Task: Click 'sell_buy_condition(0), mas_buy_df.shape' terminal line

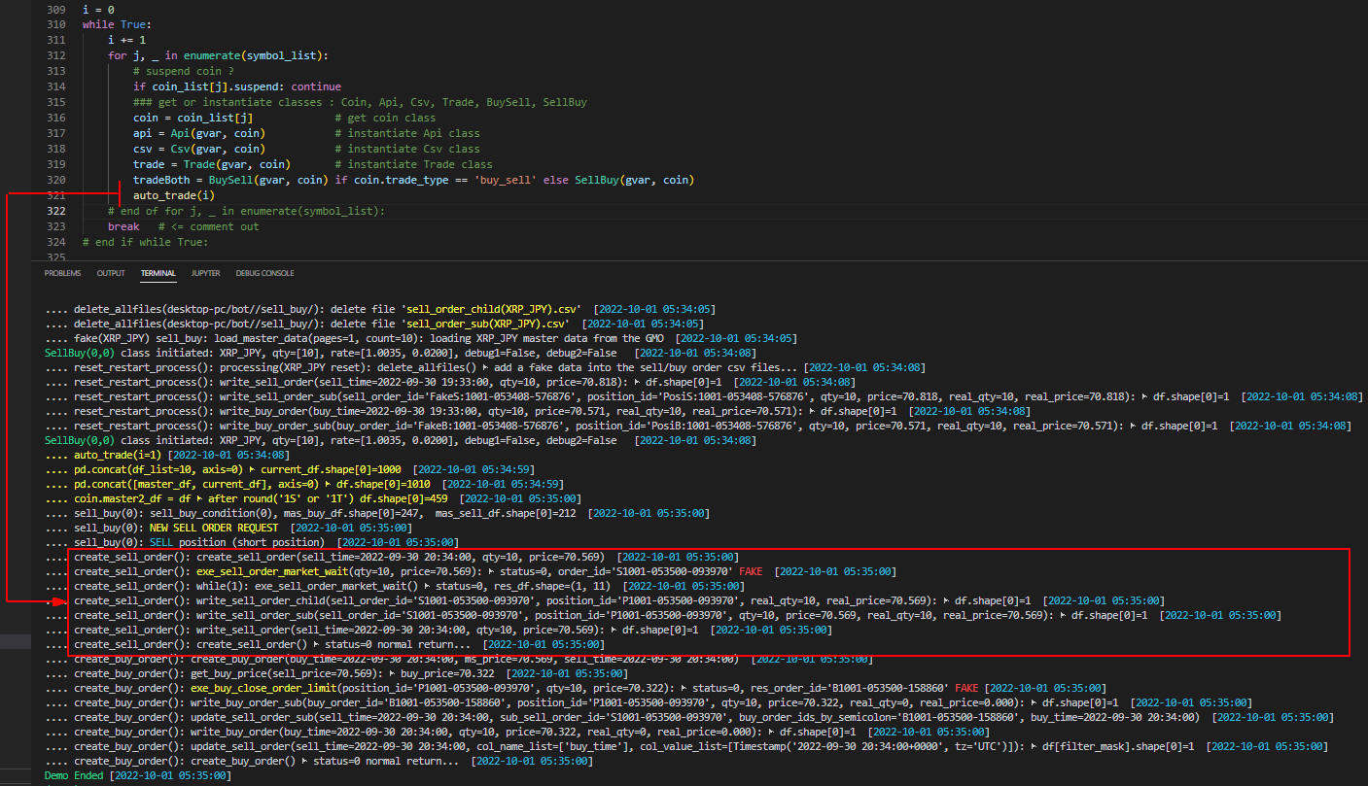Action: tap(376, 513)
